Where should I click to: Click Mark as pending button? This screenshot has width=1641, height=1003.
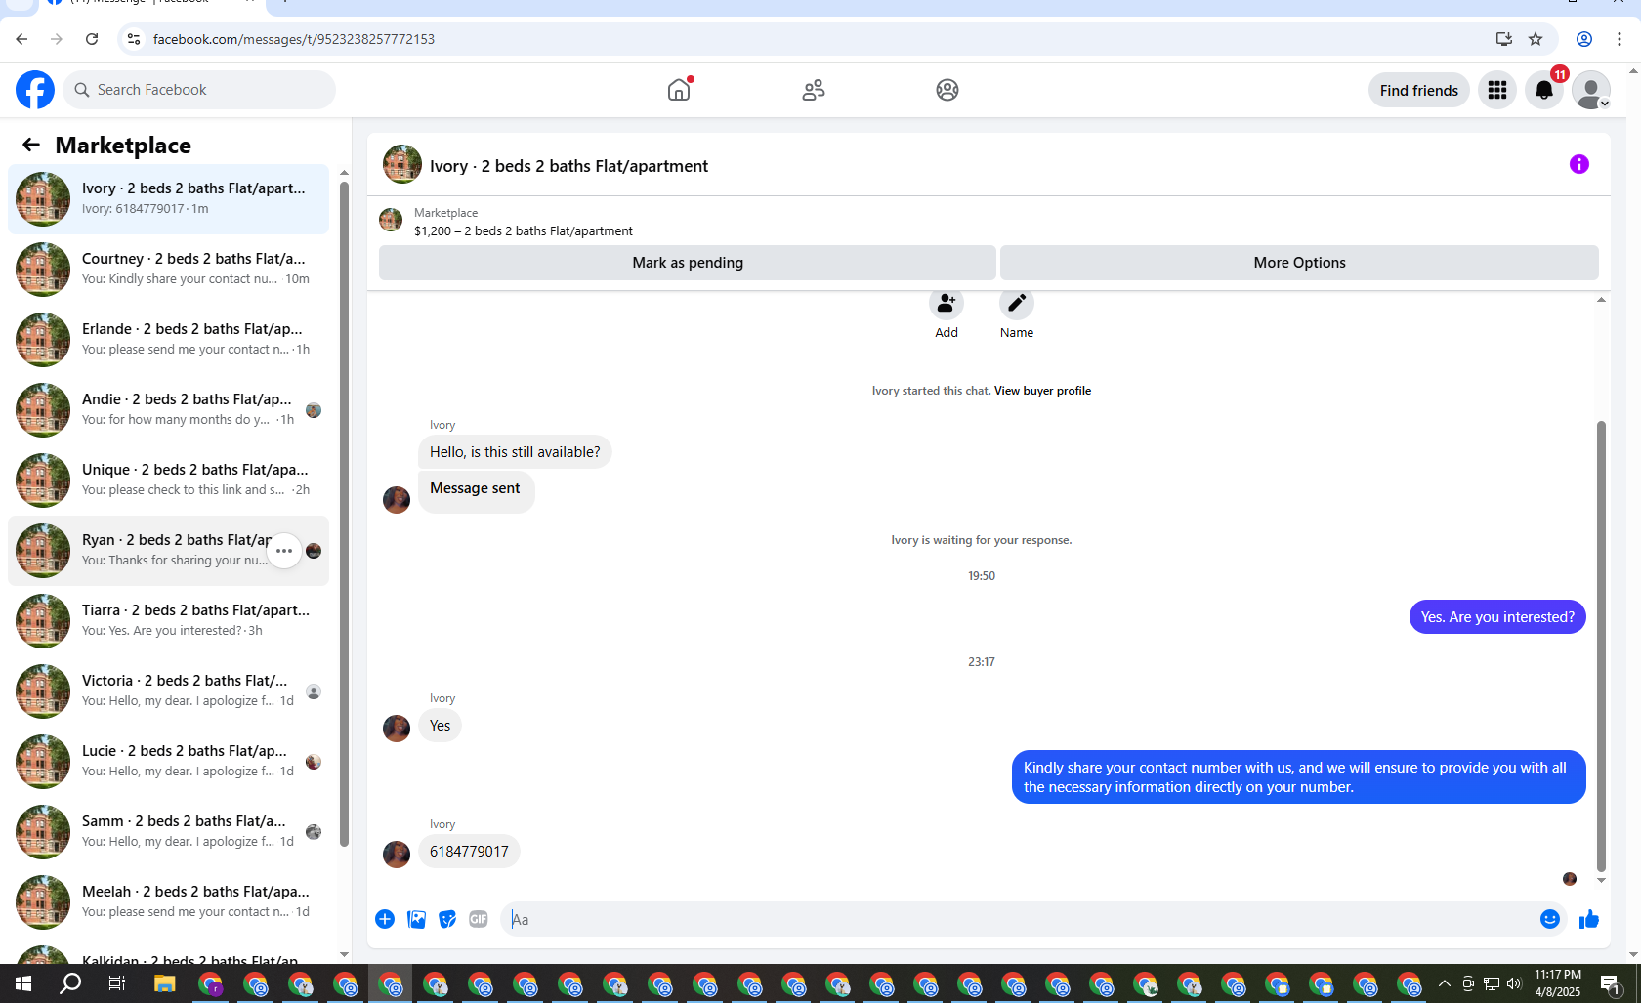(688, 263)
